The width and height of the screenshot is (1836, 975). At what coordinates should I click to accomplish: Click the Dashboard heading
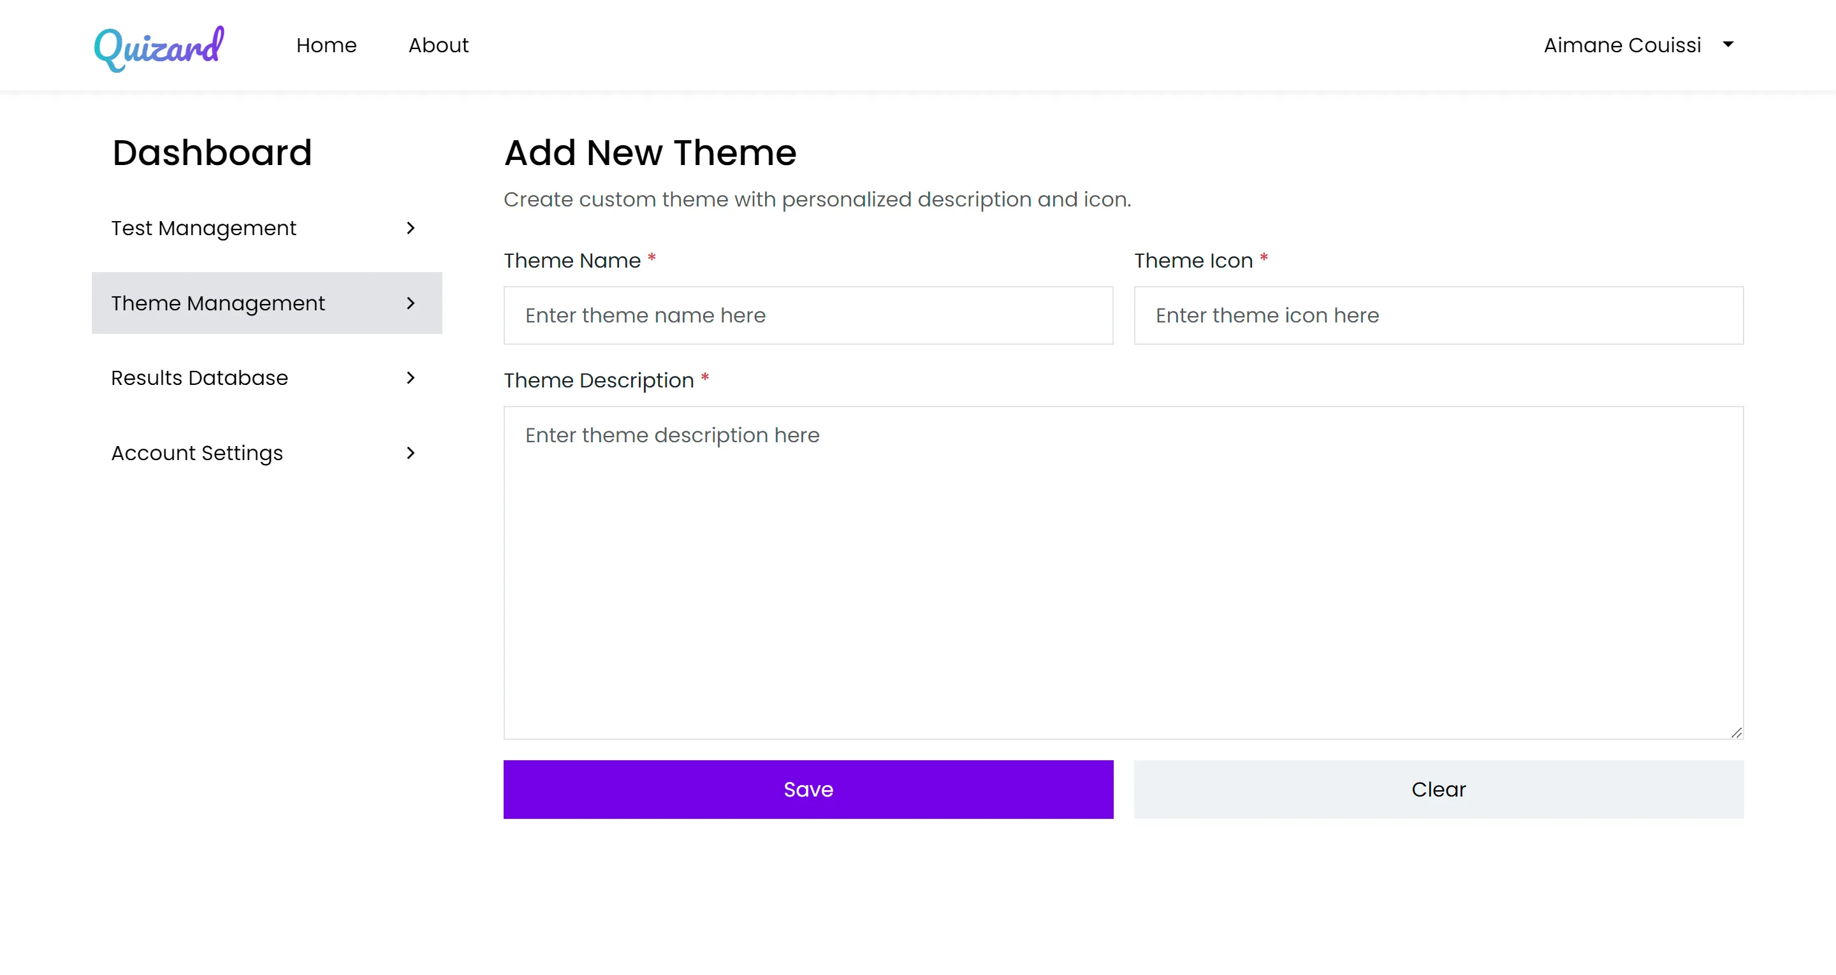tap(212, 152)
